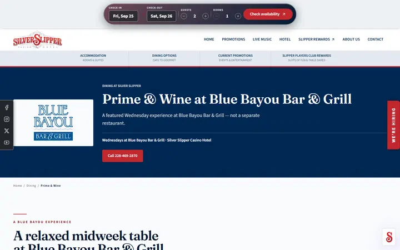The image size is (400, 250).
Task: Click 'Wednesdays at Blue Bayou Bar & Grill' line
Action: (x=157, y=140)
